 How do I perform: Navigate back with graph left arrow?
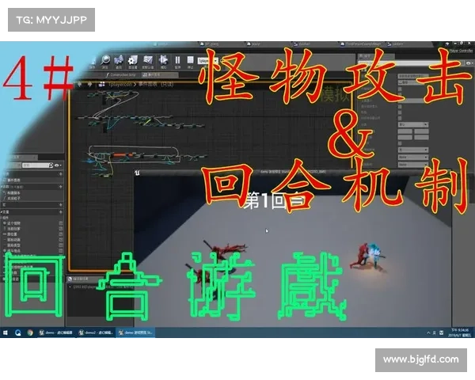click(80, 84)
